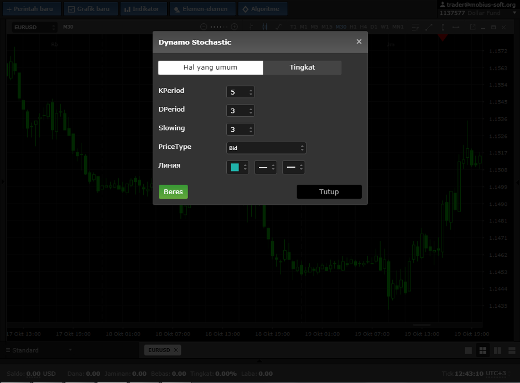Select the Hal yang umum tab
The height and width of the screenshot is (383, 520).
point(211,68)
